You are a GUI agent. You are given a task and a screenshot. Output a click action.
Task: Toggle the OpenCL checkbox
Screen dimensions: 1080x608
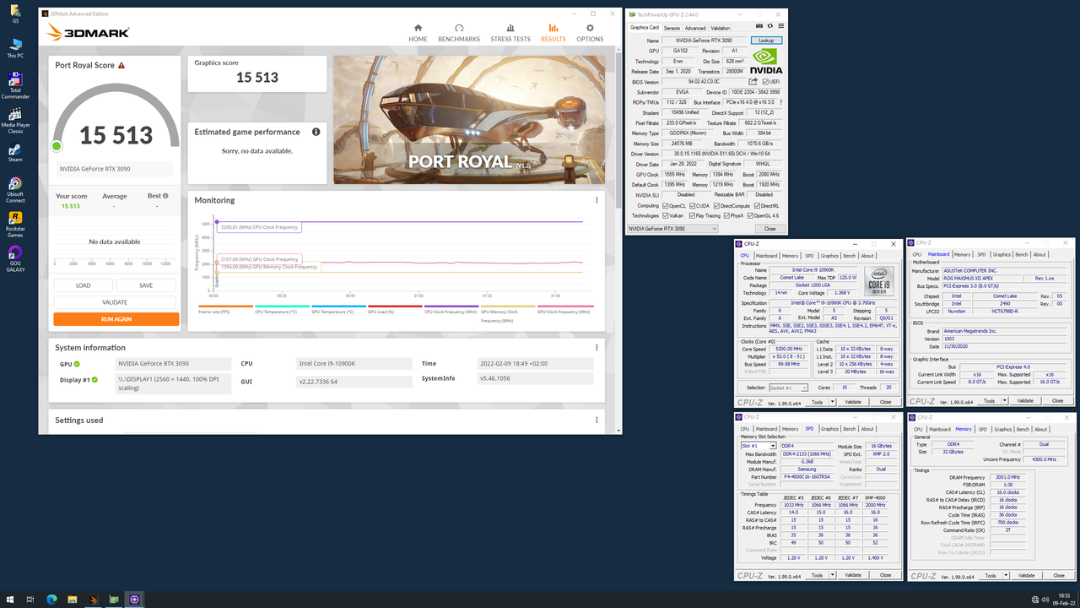[x=666, y=205]
